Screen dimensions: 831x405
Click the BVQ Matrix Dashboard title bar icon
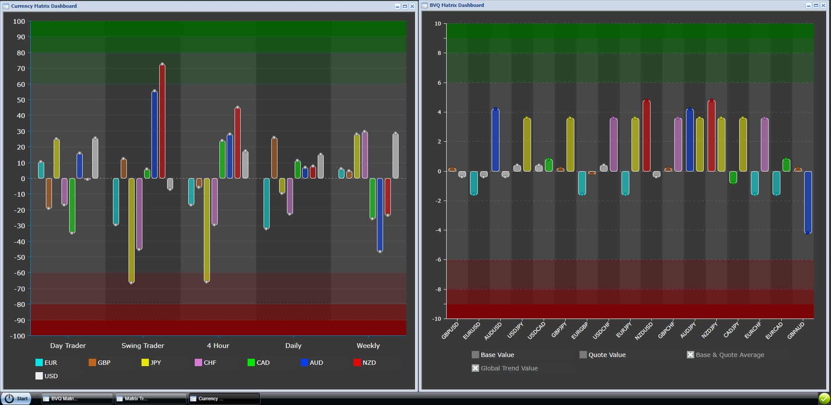point(425,5)
